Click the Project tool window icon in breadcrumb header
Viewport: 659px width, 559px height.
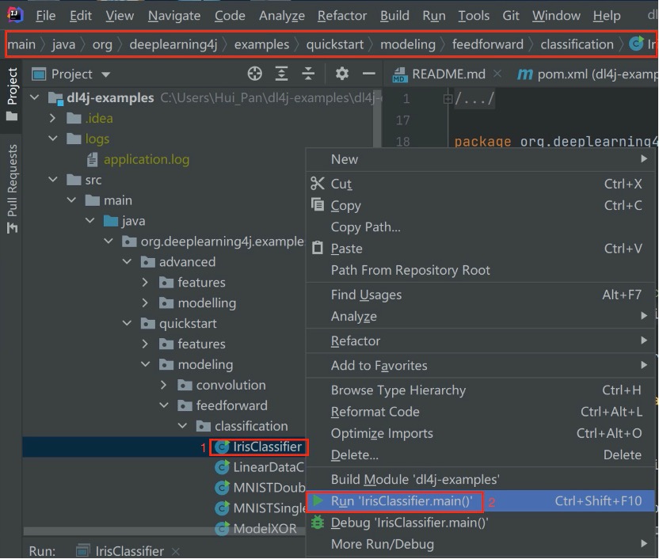39,74
